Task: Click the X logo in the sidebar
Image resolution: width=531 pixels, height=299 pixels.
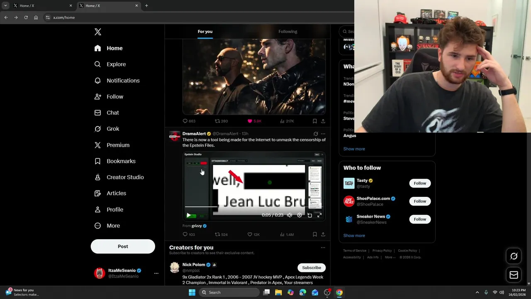Action: (x=98, y=32)
